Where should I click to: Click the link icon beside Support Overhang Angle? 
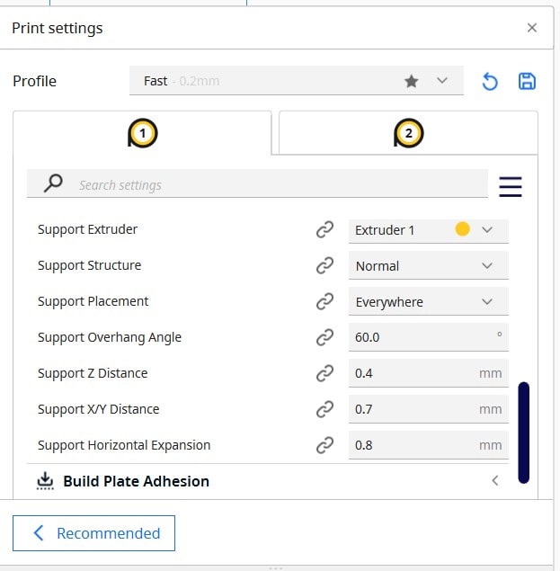pos(324,338)
